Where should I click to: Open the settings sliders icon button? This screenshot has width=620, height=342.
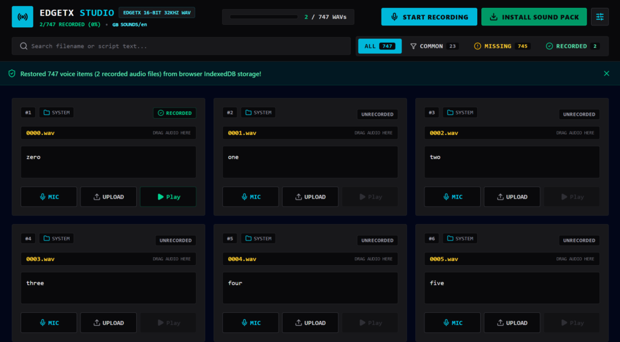click(x=600, y=16)
